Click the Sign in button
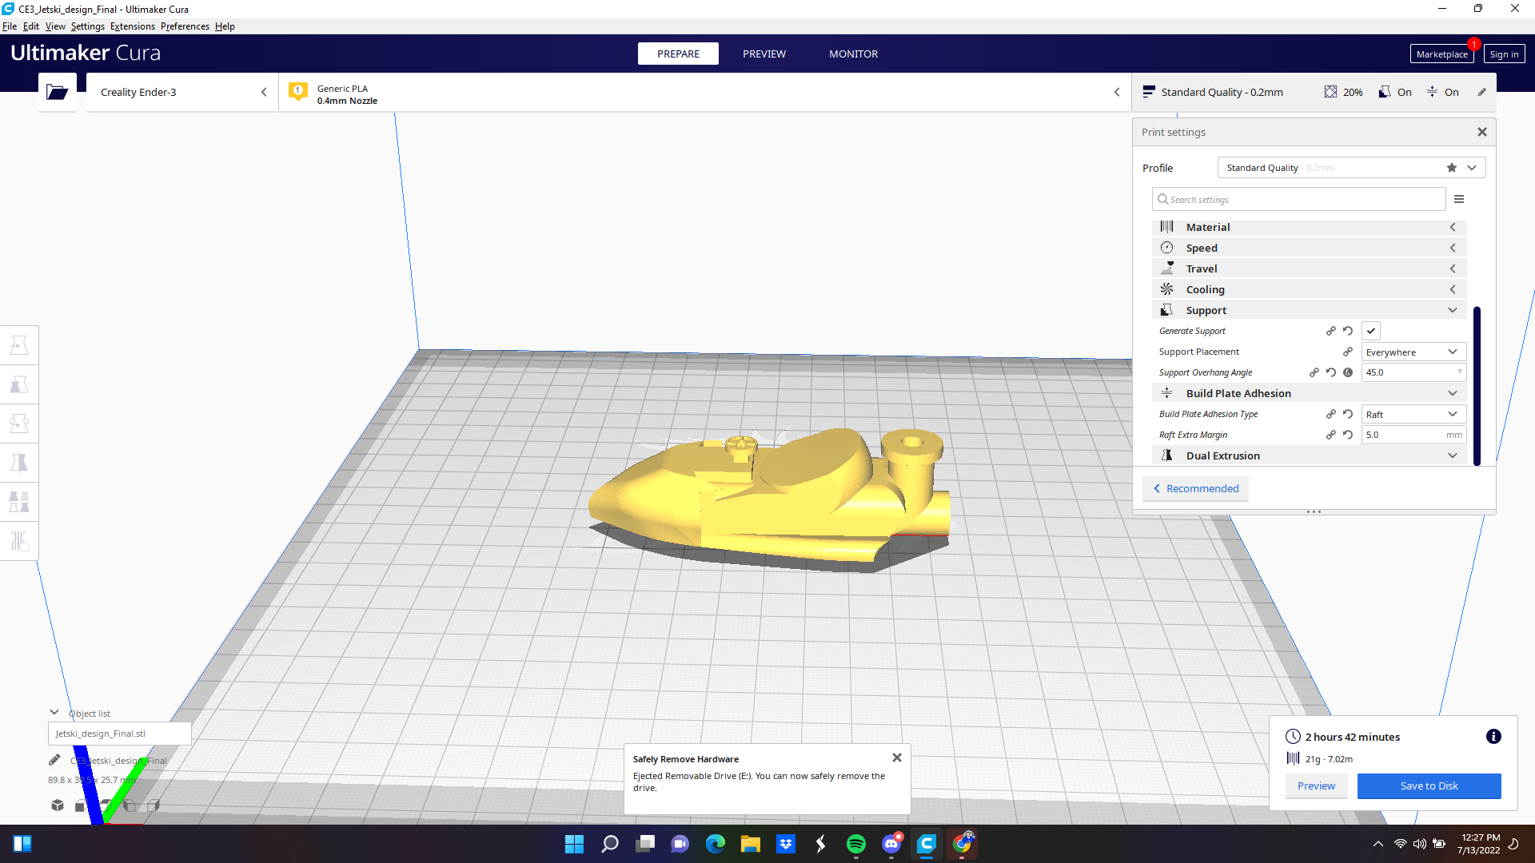 click(1504, 54)
